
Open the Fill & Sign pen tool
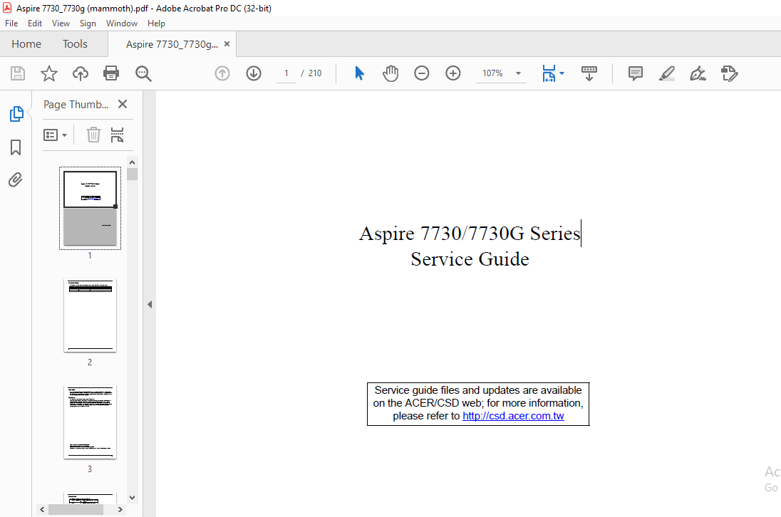698,73
